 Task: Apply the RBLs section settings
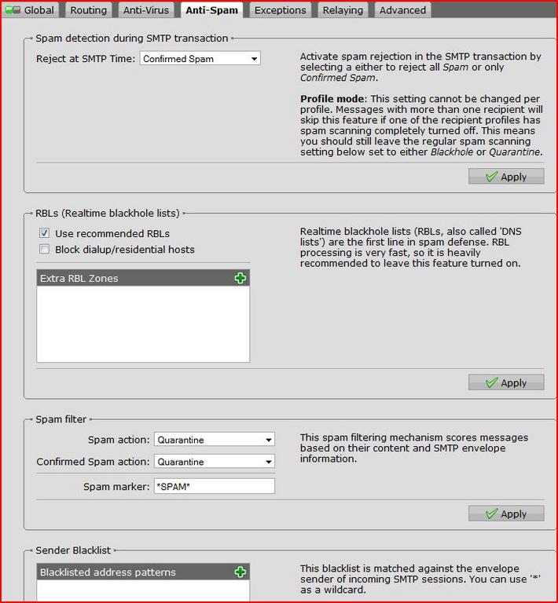tap(506, 382)
